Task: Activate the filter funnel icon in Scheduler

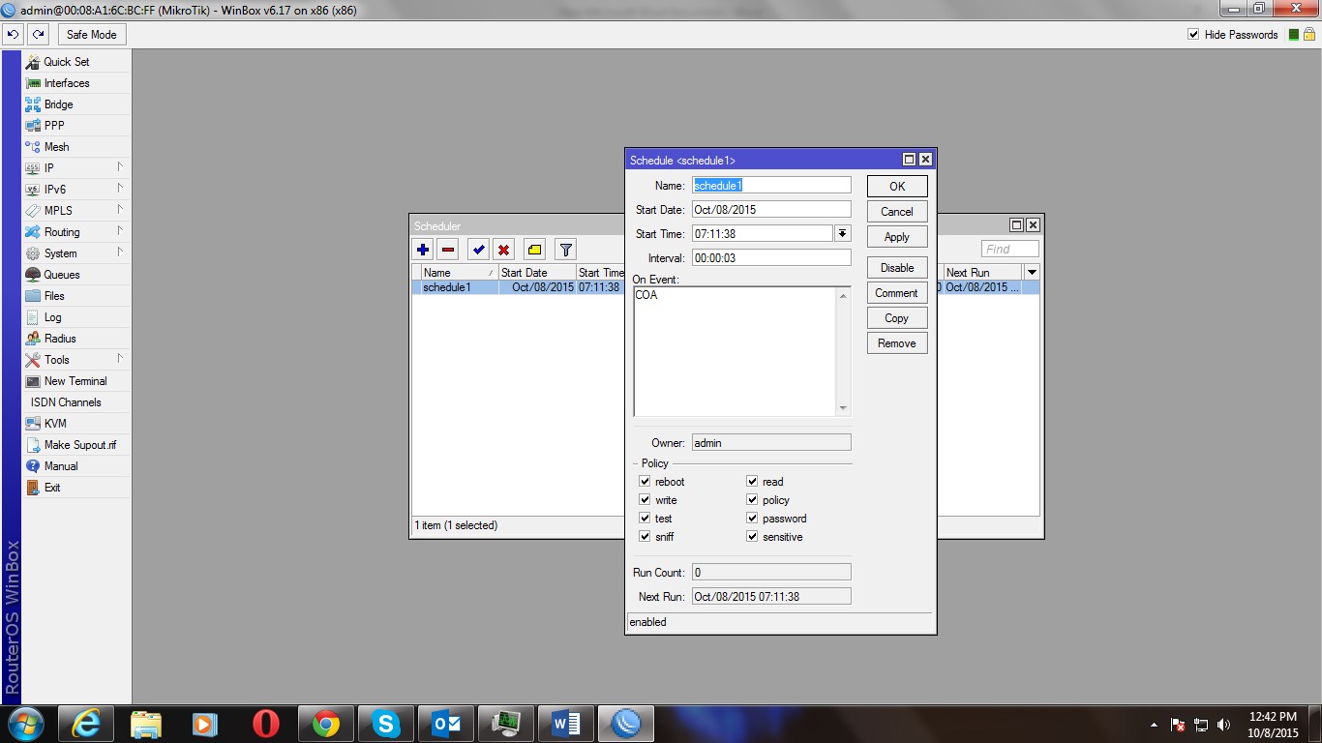Action: pyautogui.click(x=564, y=249)
